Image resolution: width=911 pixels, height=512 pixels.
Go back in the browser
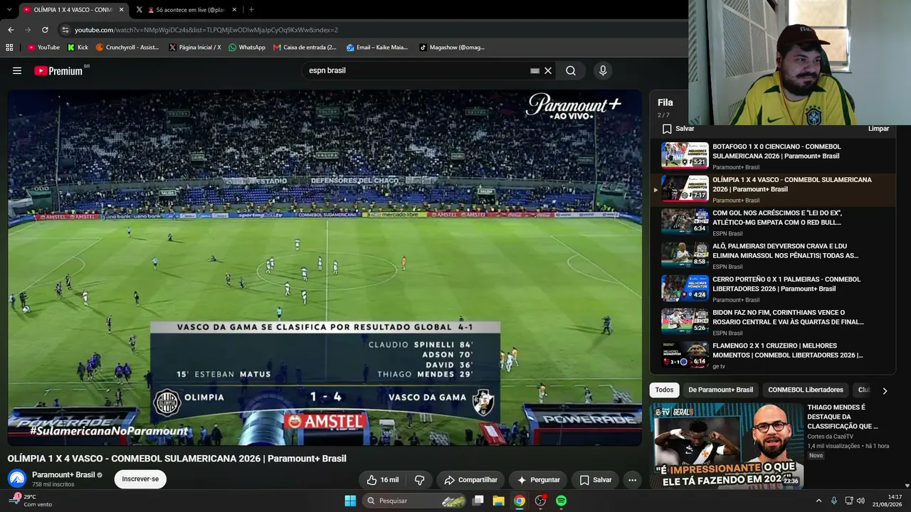pyautogui.click(x=11, y=30)
